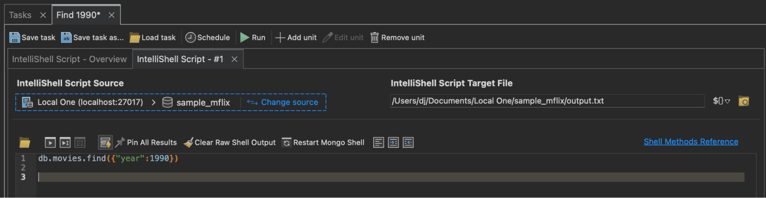Viewport: 766px width, 198px height.
Task: Remove unit using trash icon
Action: [x=374, y=37]
